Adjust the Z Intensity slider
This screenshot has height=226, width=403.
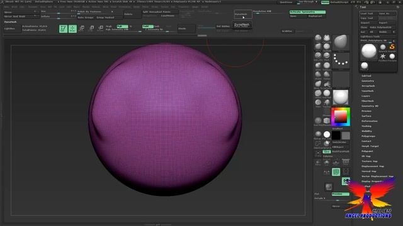click(x=156, y=30)
